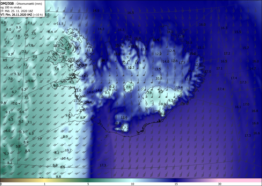Click the 14.8 value
The width and height of the screenshot is (262, 186).
coord(99,91)
